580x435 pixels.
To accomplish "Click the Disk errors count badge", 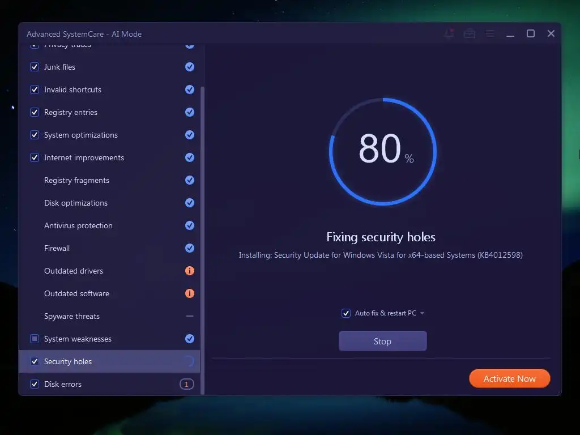I will coord(187,385).
